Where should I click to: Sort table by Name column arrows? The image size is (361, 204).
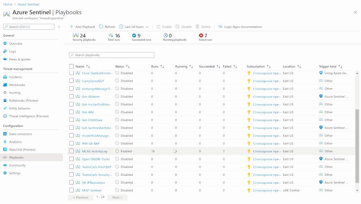[88, 67]
